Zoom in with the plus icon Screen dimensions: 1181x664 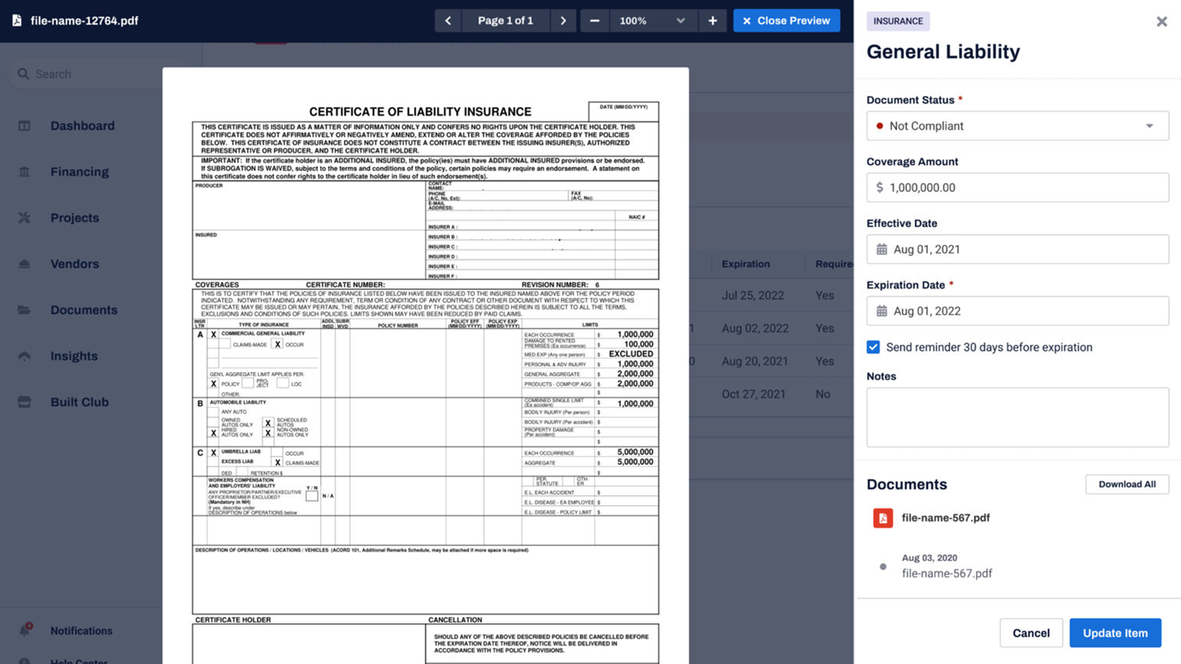(x=712, y=21)
